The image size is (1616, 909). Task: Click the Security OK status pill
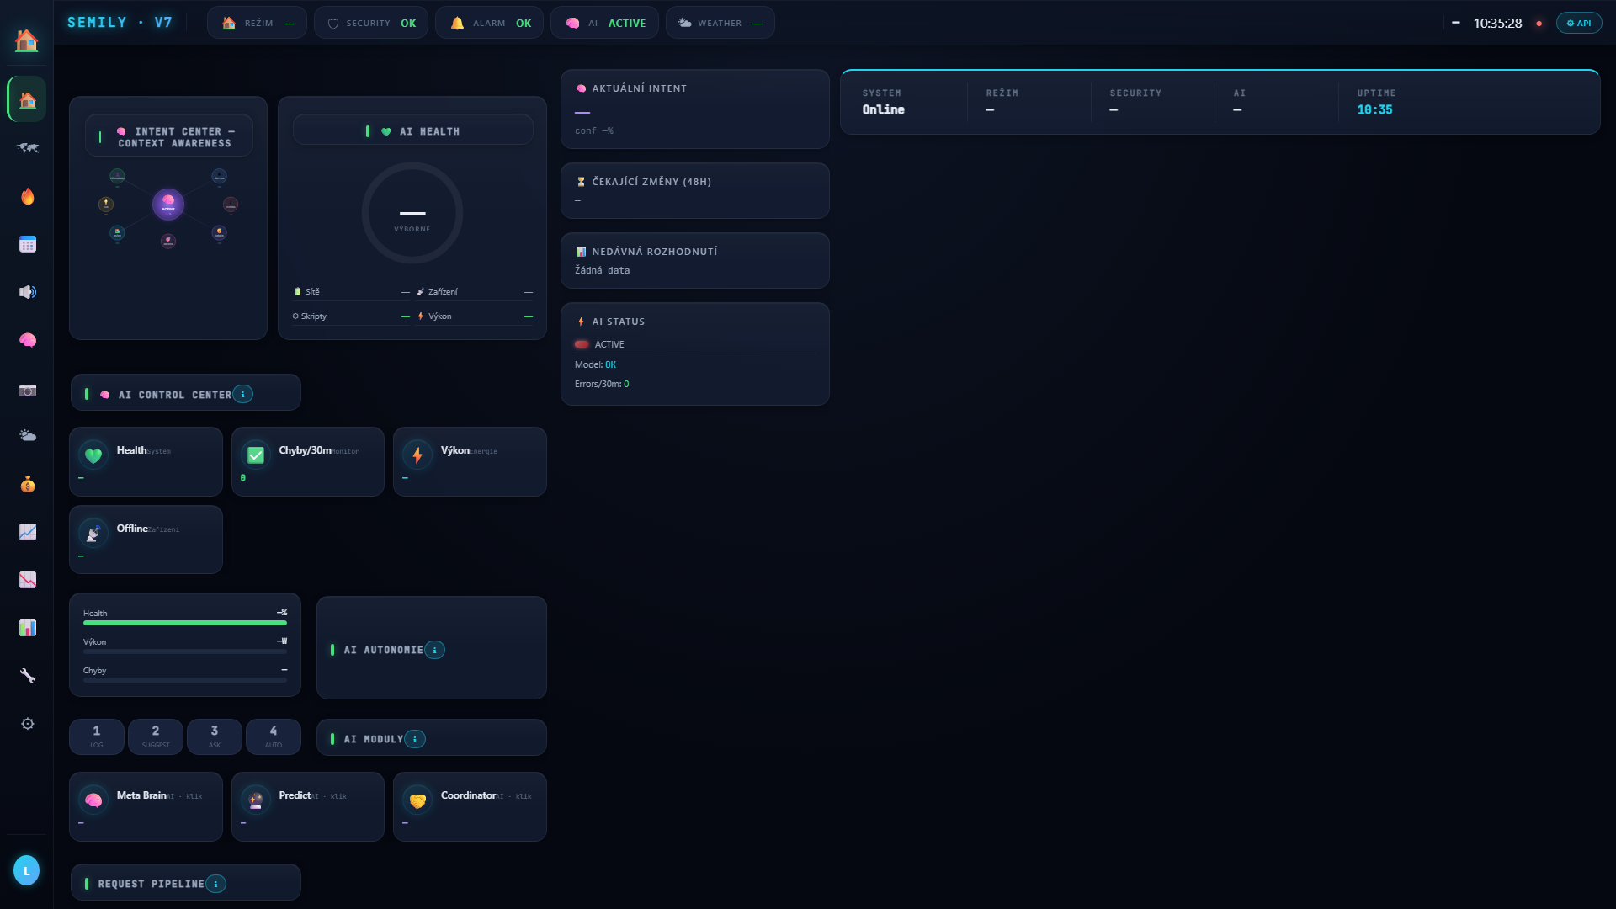pos(371,23)
